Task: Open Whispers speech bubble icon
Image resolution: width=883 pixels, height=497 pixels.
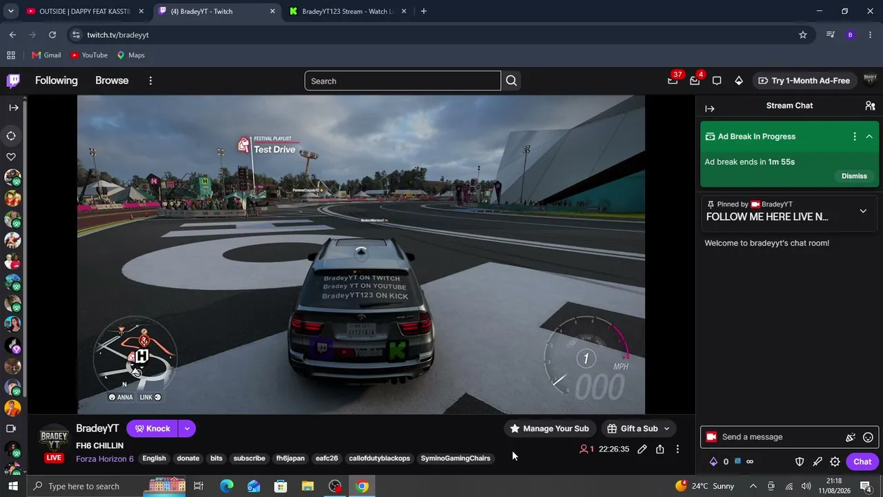Action: (717, 81)
